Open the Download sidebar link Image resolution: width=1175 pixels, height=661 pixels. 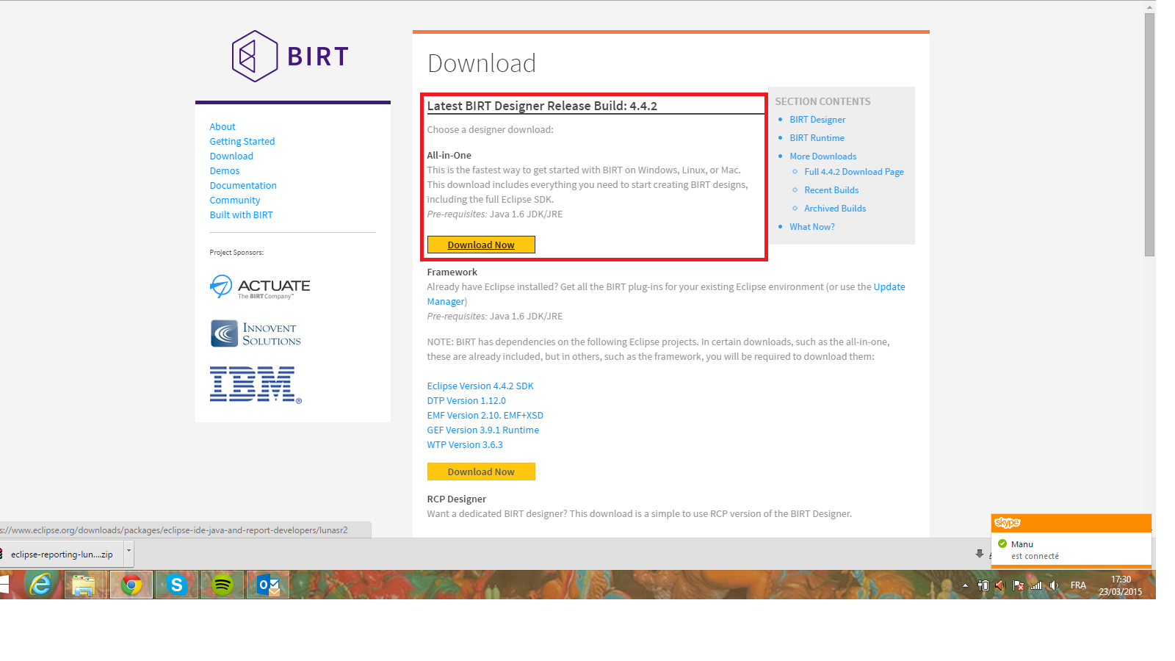tap(231, 156)
